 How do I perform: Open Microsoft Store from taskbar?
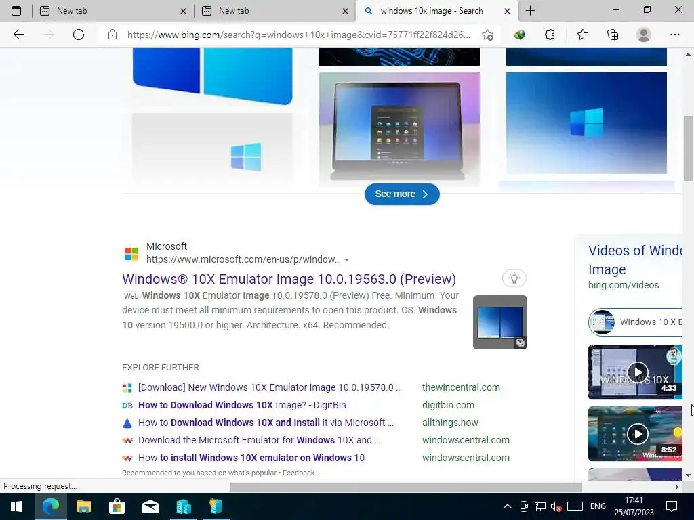point(117,506)
